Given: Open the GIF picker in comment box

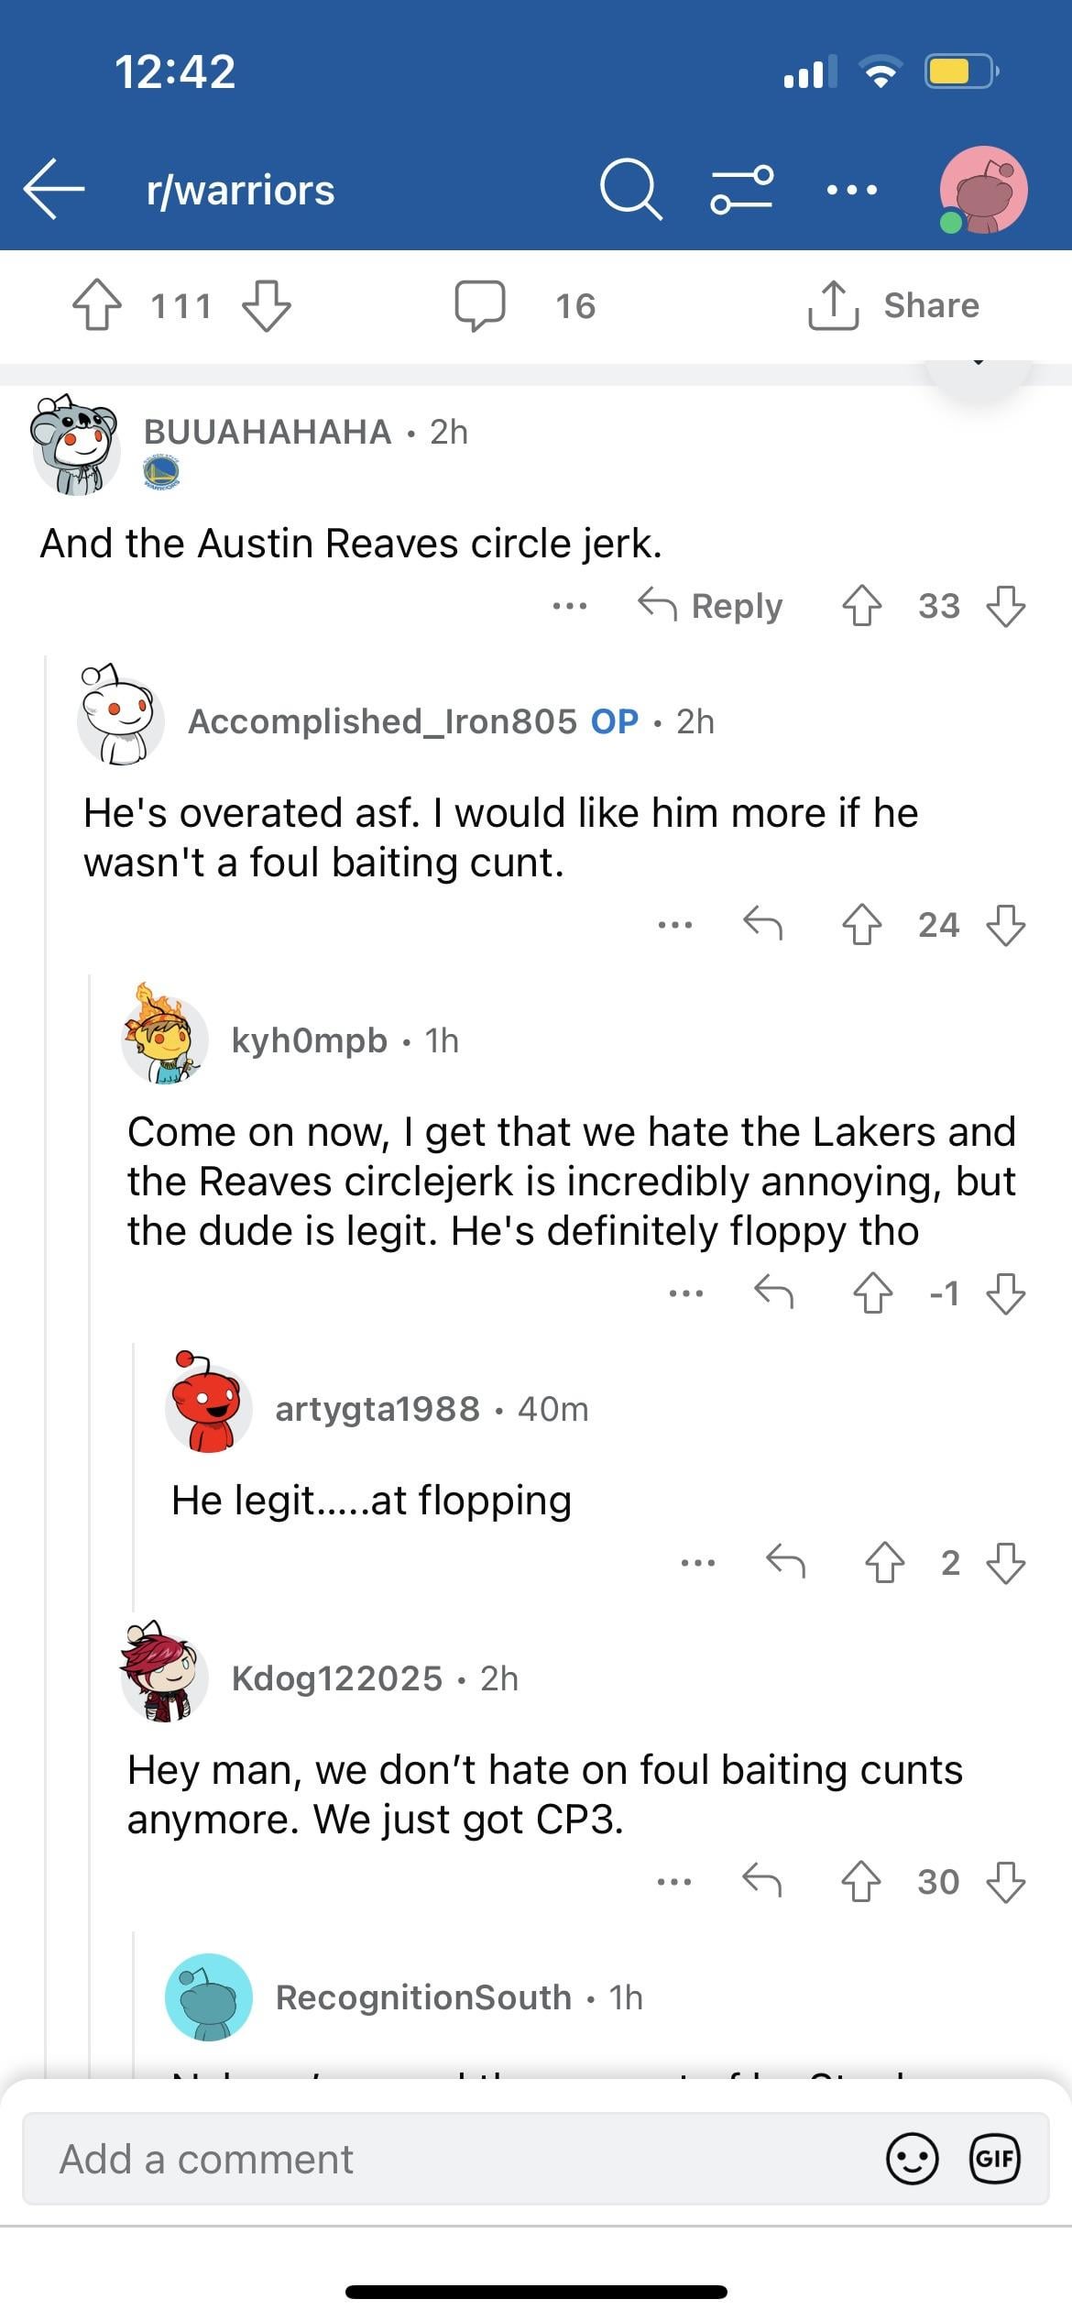Looking at the screenshot, I should click(995, 2159).
